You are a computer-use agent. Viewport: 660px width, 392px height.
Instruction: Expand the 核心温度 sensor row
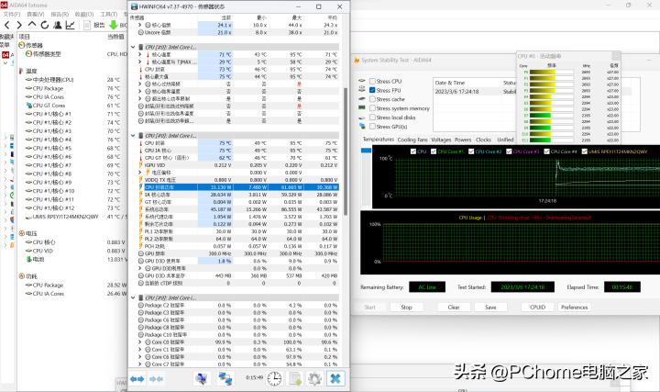(x=140, y=54)
